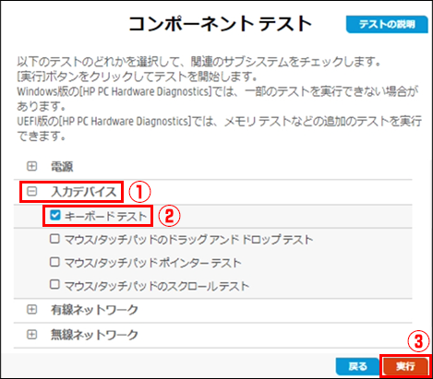Expand the 電源 category plus icon
433x379 pixels.
(31, 166)
